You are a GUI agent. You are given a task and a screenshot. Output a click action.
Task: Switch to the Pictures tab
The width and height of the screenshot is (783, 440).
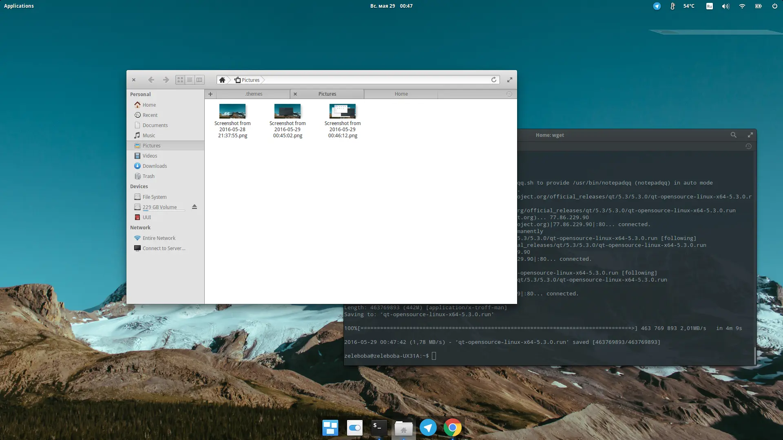(x=327, y=94)
